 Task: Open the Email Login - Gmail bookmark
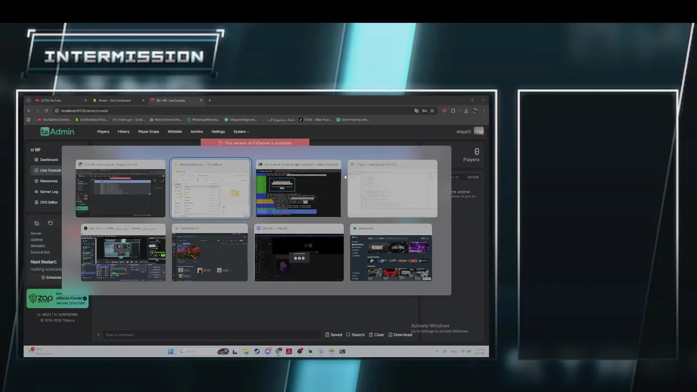click(x=129, y=120)
